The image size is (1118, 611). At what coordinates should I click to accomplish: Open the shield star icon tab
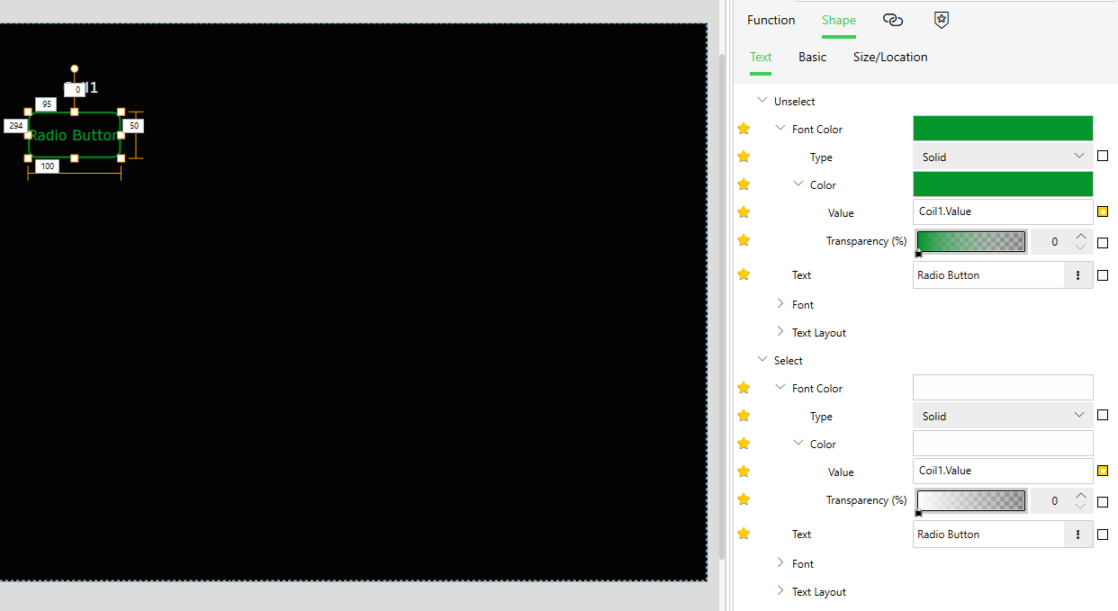pos(941,20)
